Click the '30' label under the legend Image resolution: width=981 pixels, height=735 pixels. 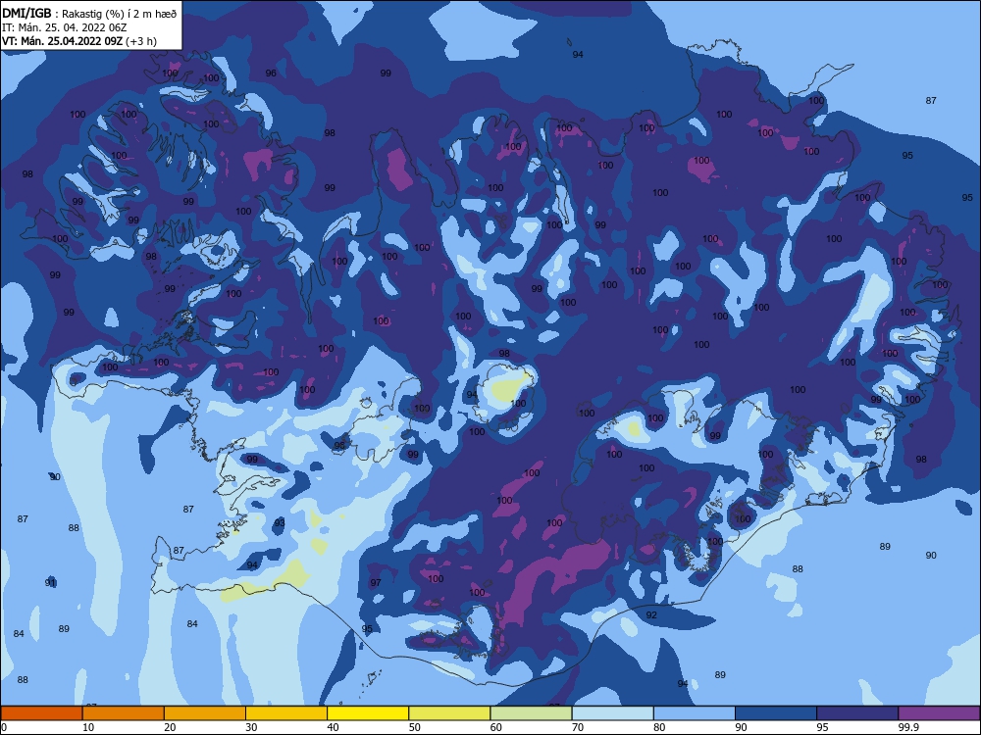[251, 727]
